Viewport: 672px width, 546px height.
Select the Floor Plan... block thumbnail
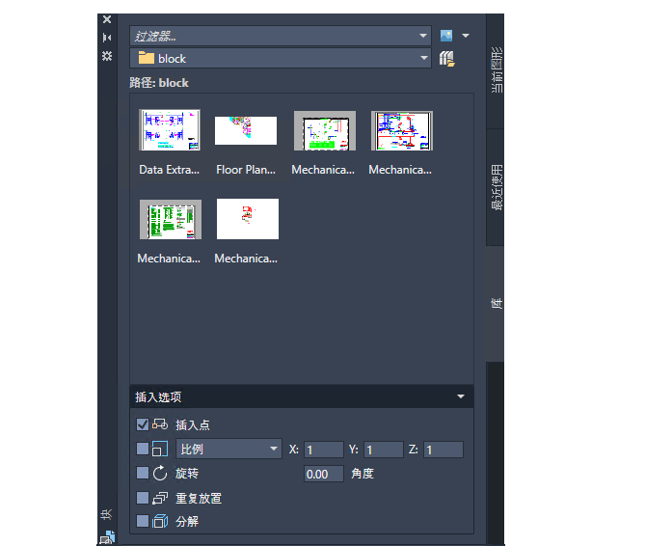click(x=246, y=130)
